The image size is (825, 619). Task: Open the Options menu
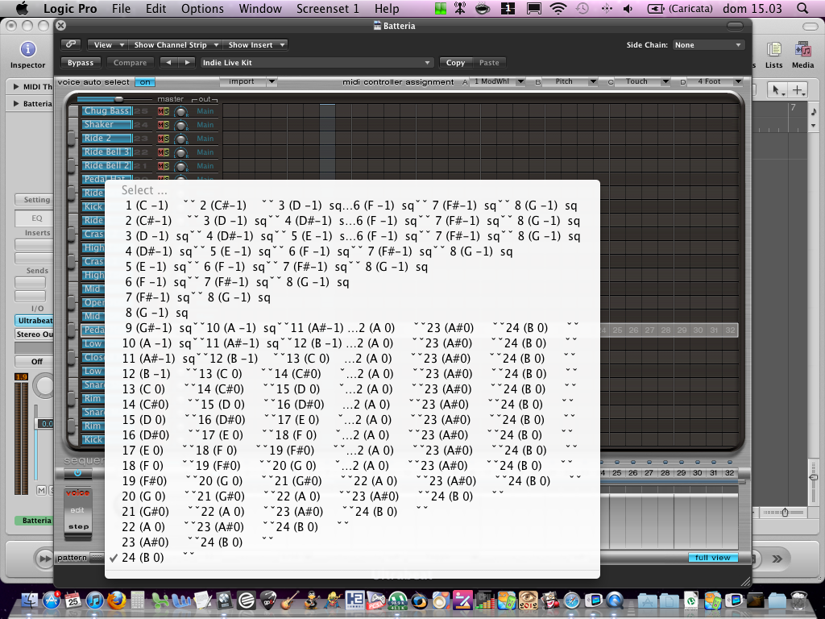[x=202, y=8]
